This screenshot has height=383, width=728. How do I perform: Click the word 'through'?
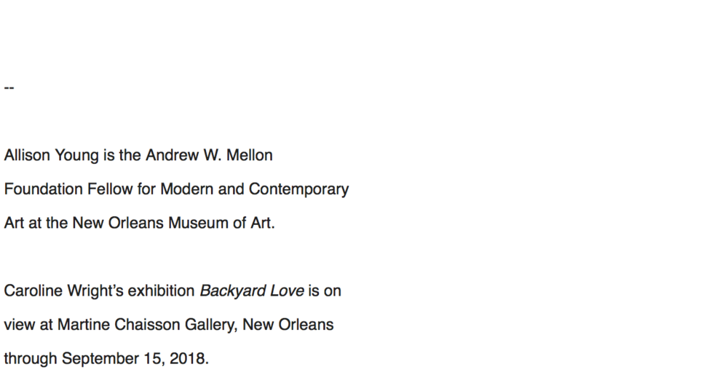point(31,359)
